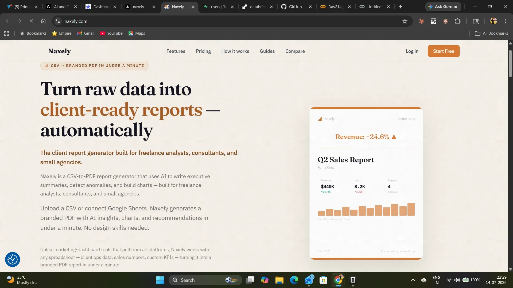Open Outlook from taskbar
513x288 pixels.
point(309,280)
